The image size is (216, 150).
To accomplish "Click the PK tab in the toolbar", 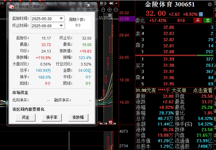I will tap(2, 3).
